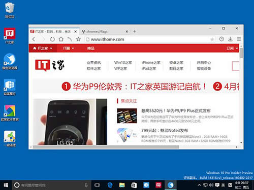Viewport: 254px width, 190px height.
Task: Click the scroll right arrow at page bottom
Action: [237, 147]
